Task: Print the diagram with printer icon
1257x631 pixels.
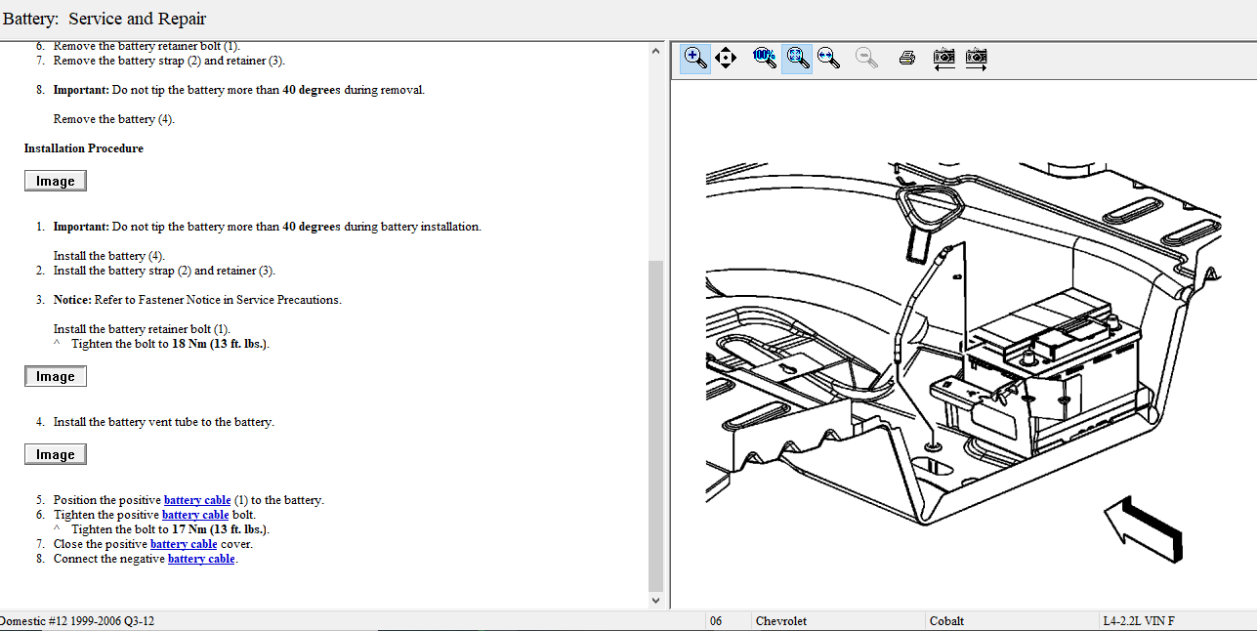Action: [906, 58]
